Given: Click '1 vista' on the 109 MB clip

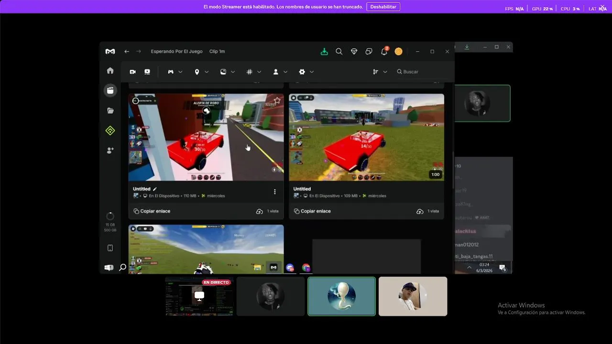Looking at the screenshot, I should pyautogui.click(x=433, y=211).
